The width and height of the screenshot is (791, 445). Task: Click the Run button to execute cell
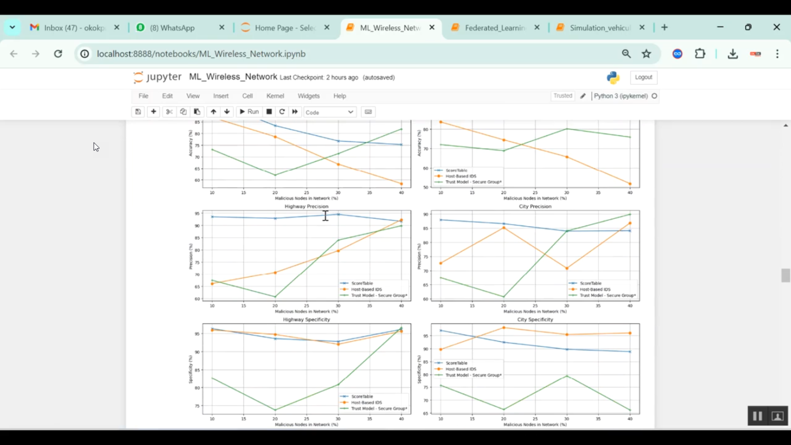pos(248,111)
